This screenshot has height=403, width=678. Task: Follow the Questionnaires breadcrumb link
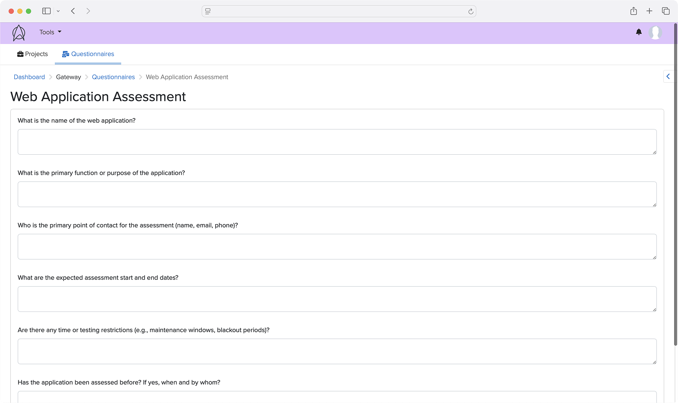click(x=113, y=77)
